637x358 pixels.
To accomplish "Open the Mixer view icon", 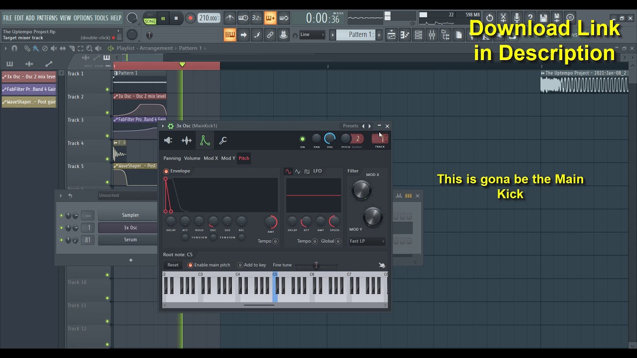I will (432, 35).
